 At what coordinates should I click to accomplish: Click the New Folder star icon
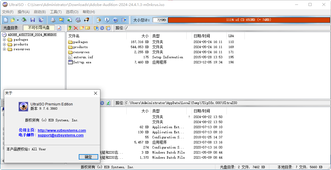pos(82,28)
